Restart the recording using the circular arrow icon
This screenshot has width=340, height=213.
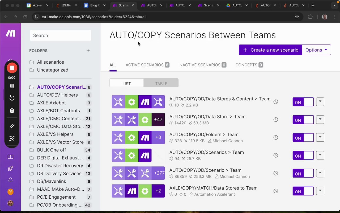[12, 98]
